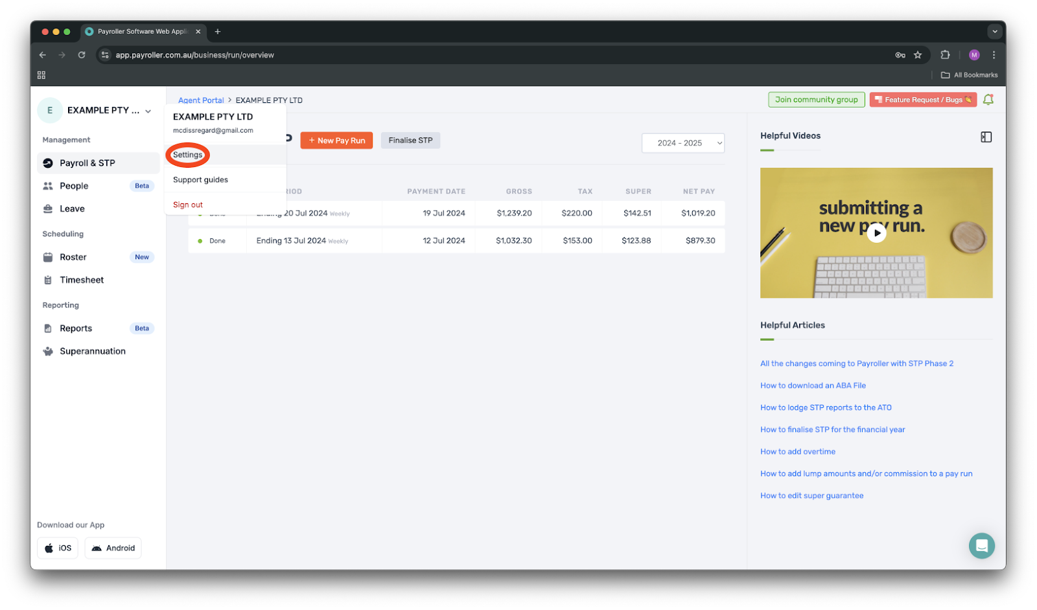Open article about STP Phase 2 changes
This screenshot has height=610, width=1037.
(856, 364)
